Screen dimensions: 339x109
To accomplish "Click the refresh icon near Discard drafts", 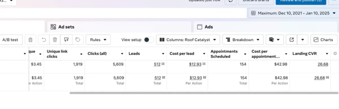I will click(x=231, y=1).
